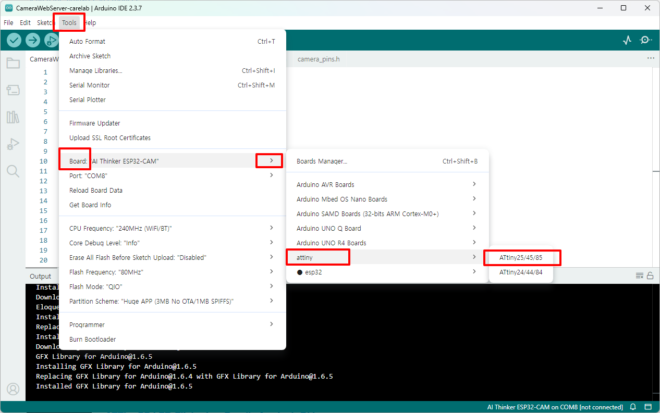Open the Boards Manager sidebar icon
The image size is (660, 413).
pos(13,90)
